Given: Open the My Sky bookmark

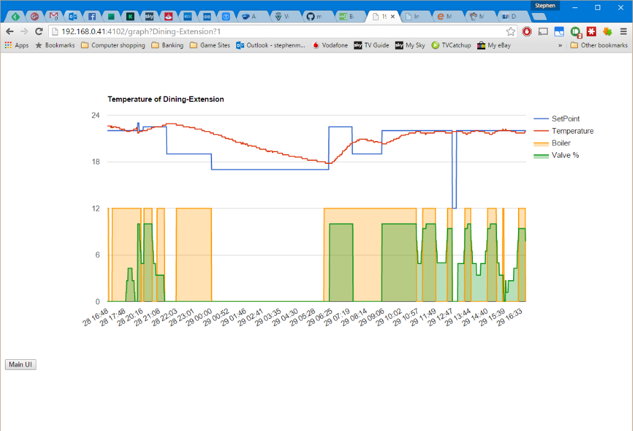Looking at the screenshot, I should [x=410, y=45].
